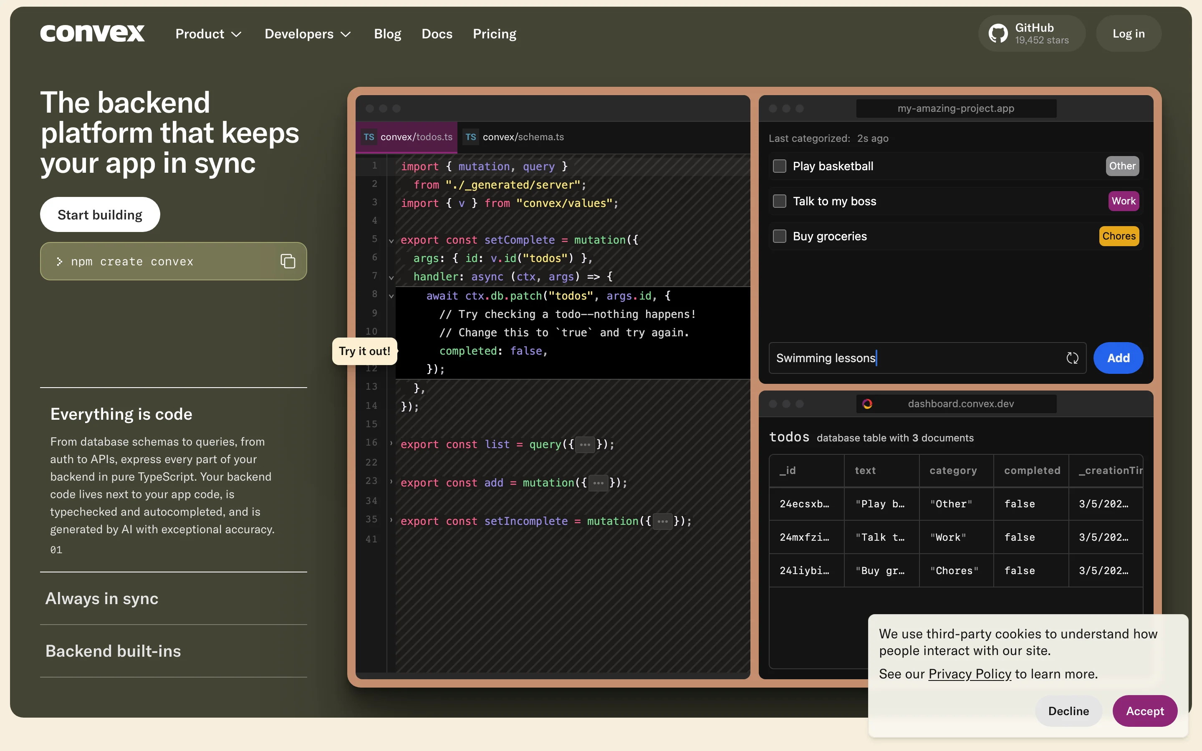Click the Convex logo
Image resolution: width=1202 pixels, height=751 pixels.
(92, 33)
